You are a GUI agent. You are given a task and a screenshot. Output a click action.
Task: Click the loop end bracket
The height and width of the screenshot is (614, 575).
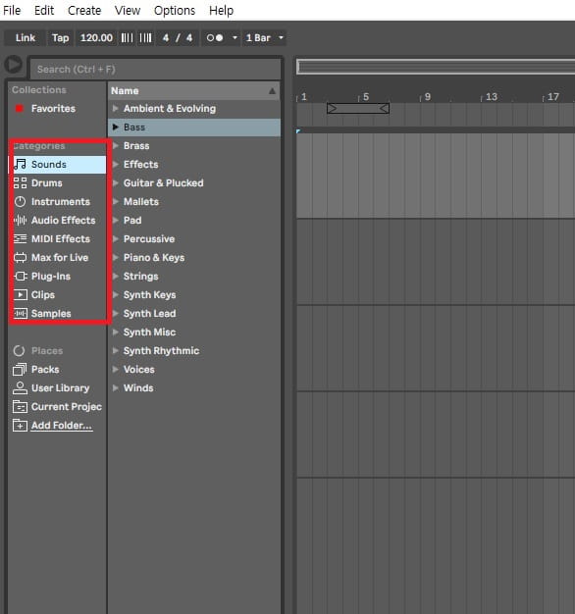click(x=385, y=109)
